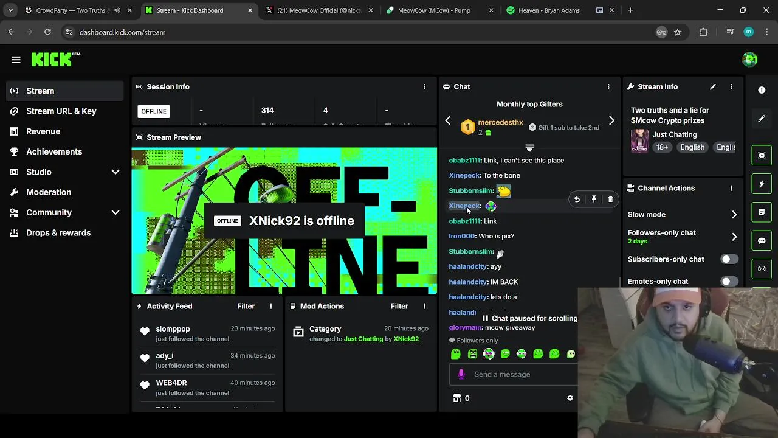Screen dimensions: 778x438
Task: Click the 18+ stream tag
Action: tap(662, 147)
